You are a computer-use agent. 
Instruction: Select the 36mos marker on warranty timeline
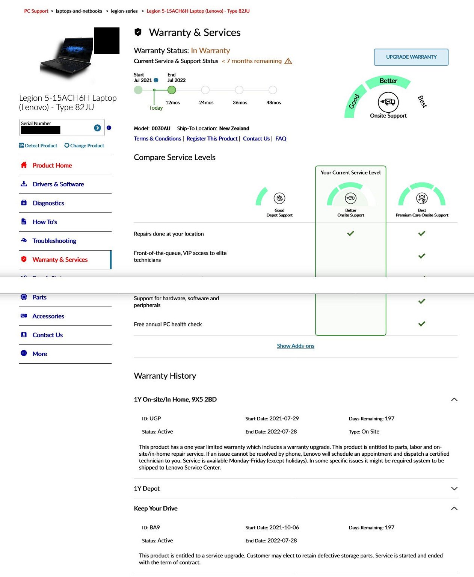click(239, 90)
